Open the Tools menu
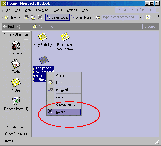The width and height of the screenshot is (161, 146). pos(58,10)
